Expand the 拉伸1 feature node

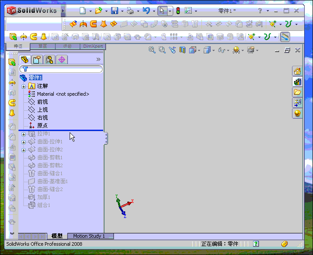tap(23, 134)
